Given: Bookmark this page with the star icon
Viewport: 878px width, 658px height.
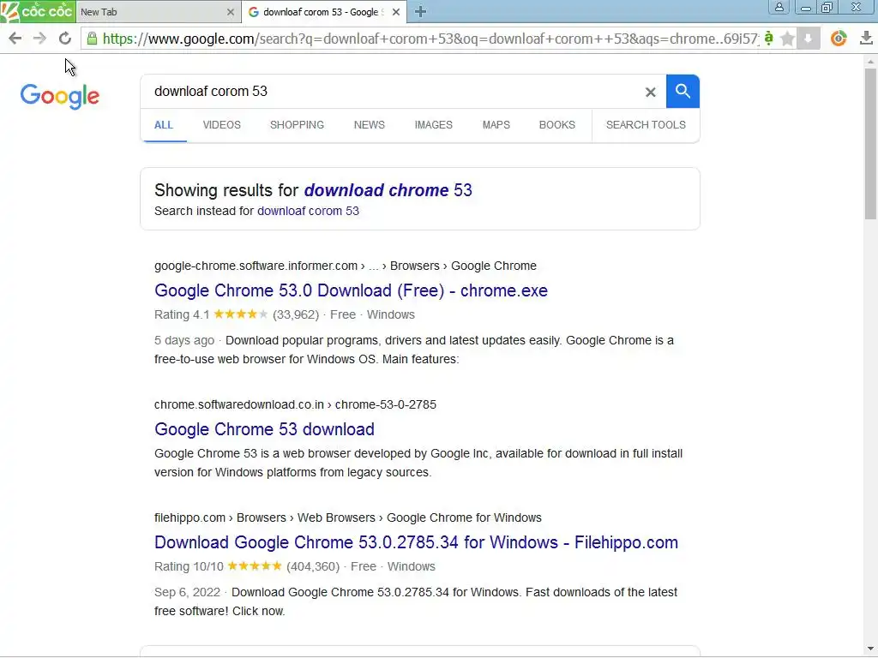Looking at the screenshot, I should [787, 38].
